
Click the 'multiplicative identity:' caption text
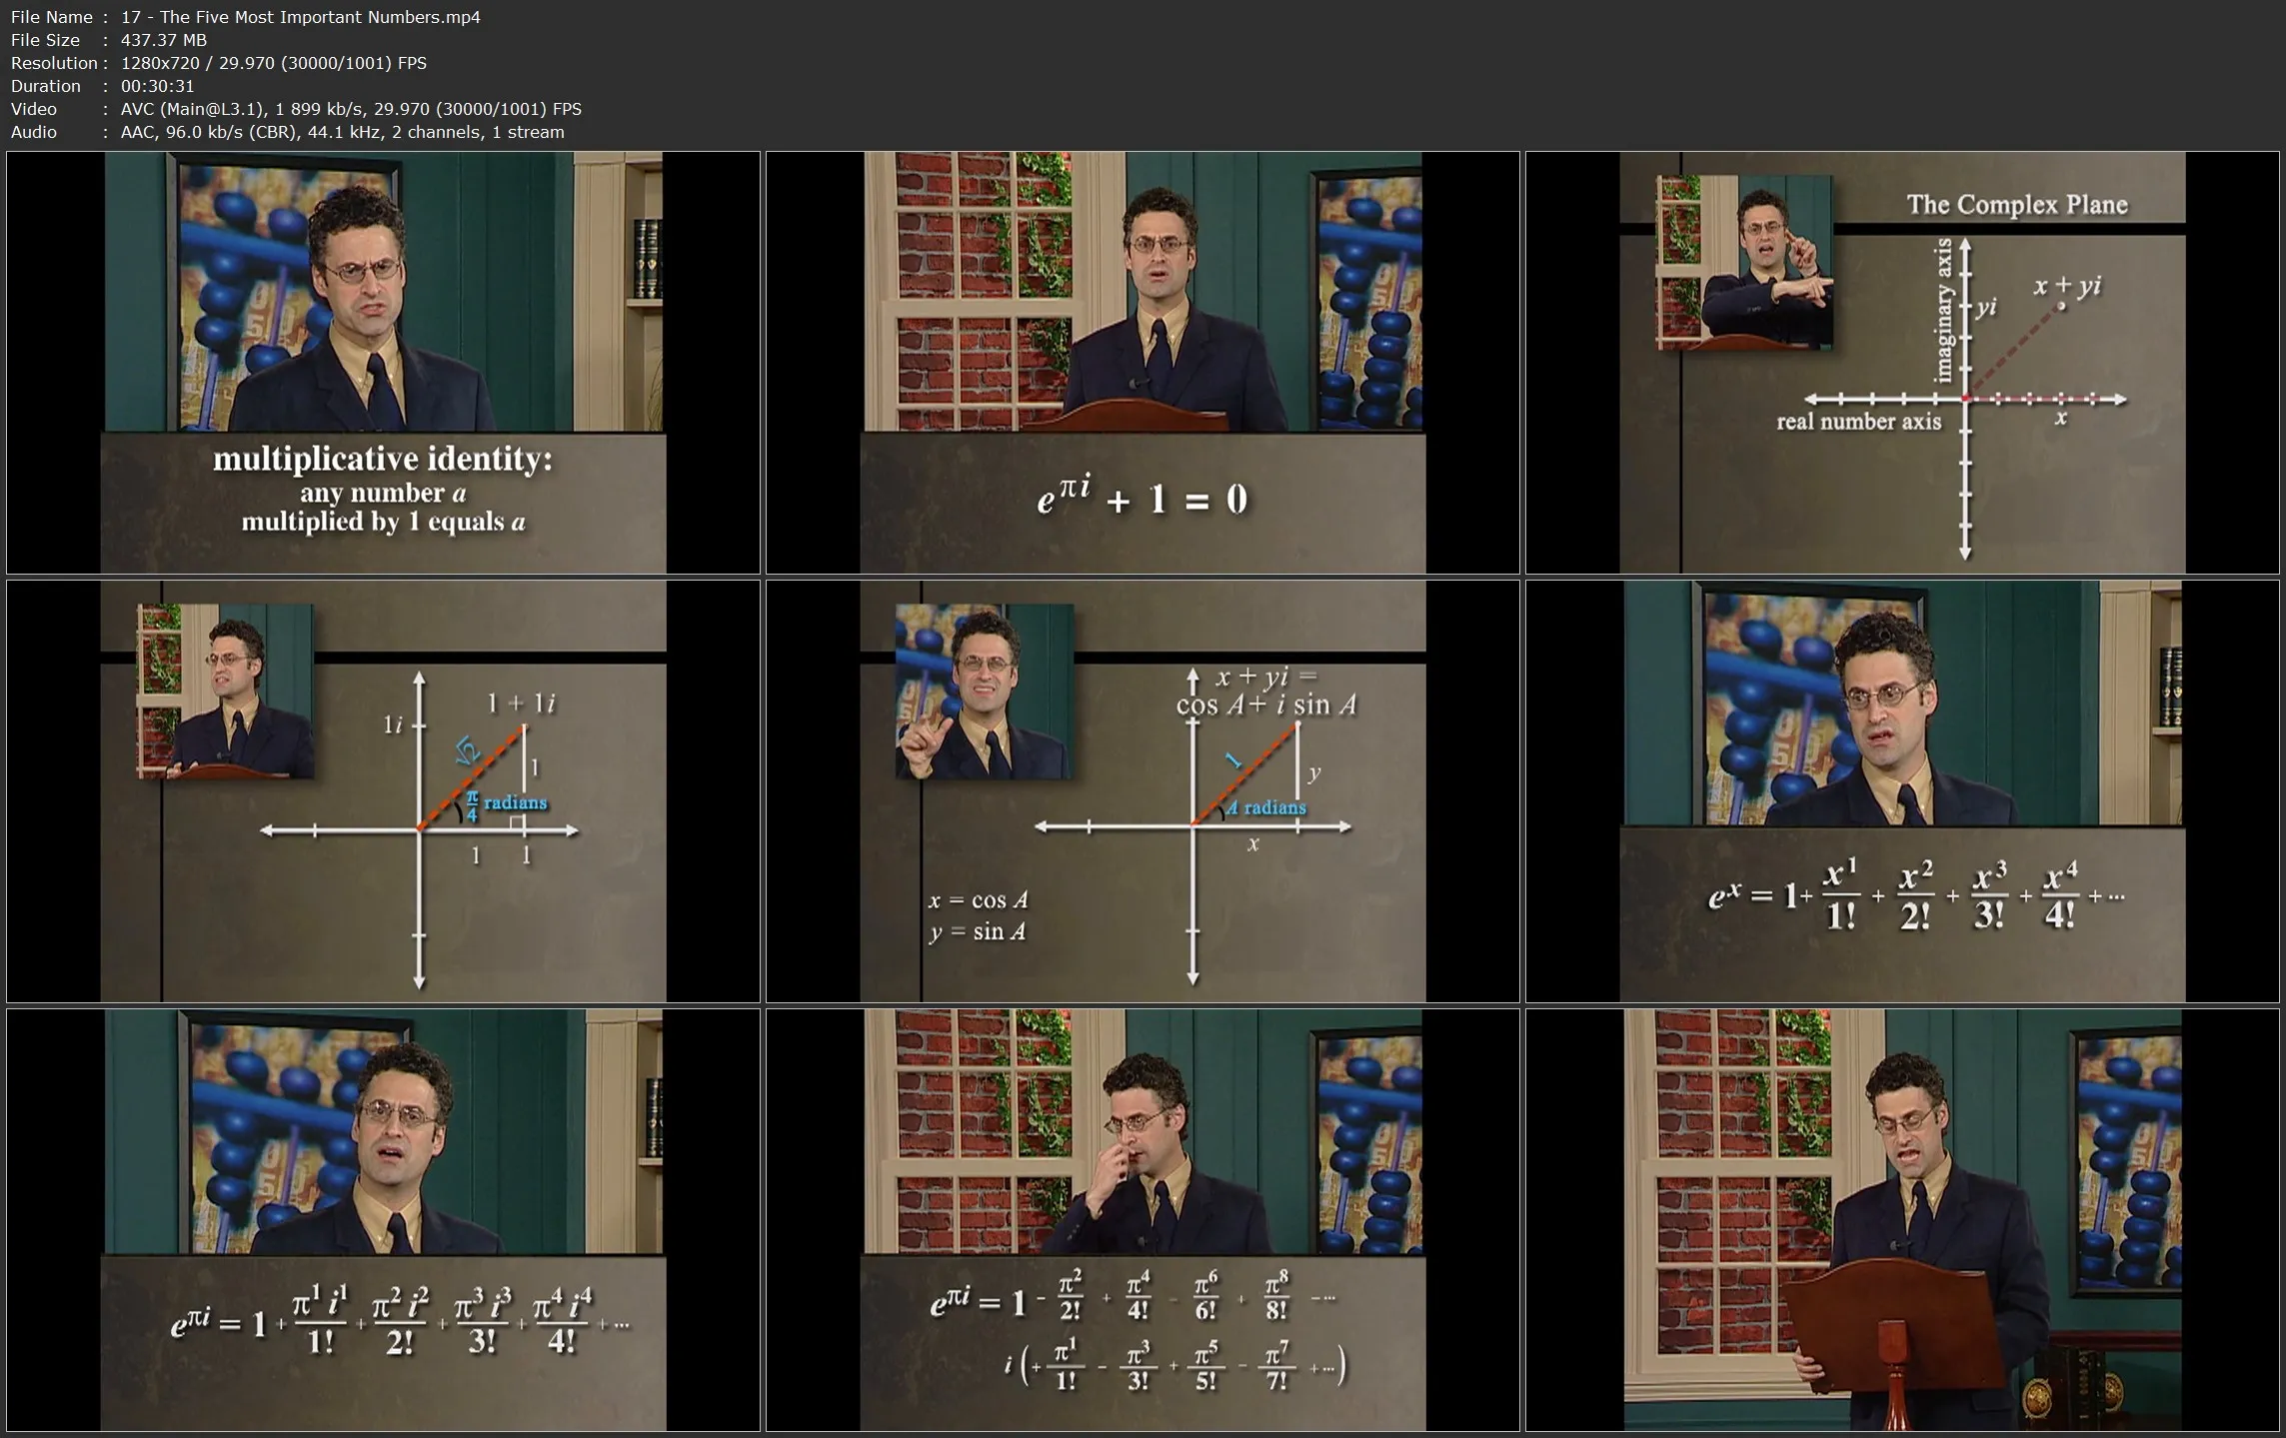pos(382,459)
